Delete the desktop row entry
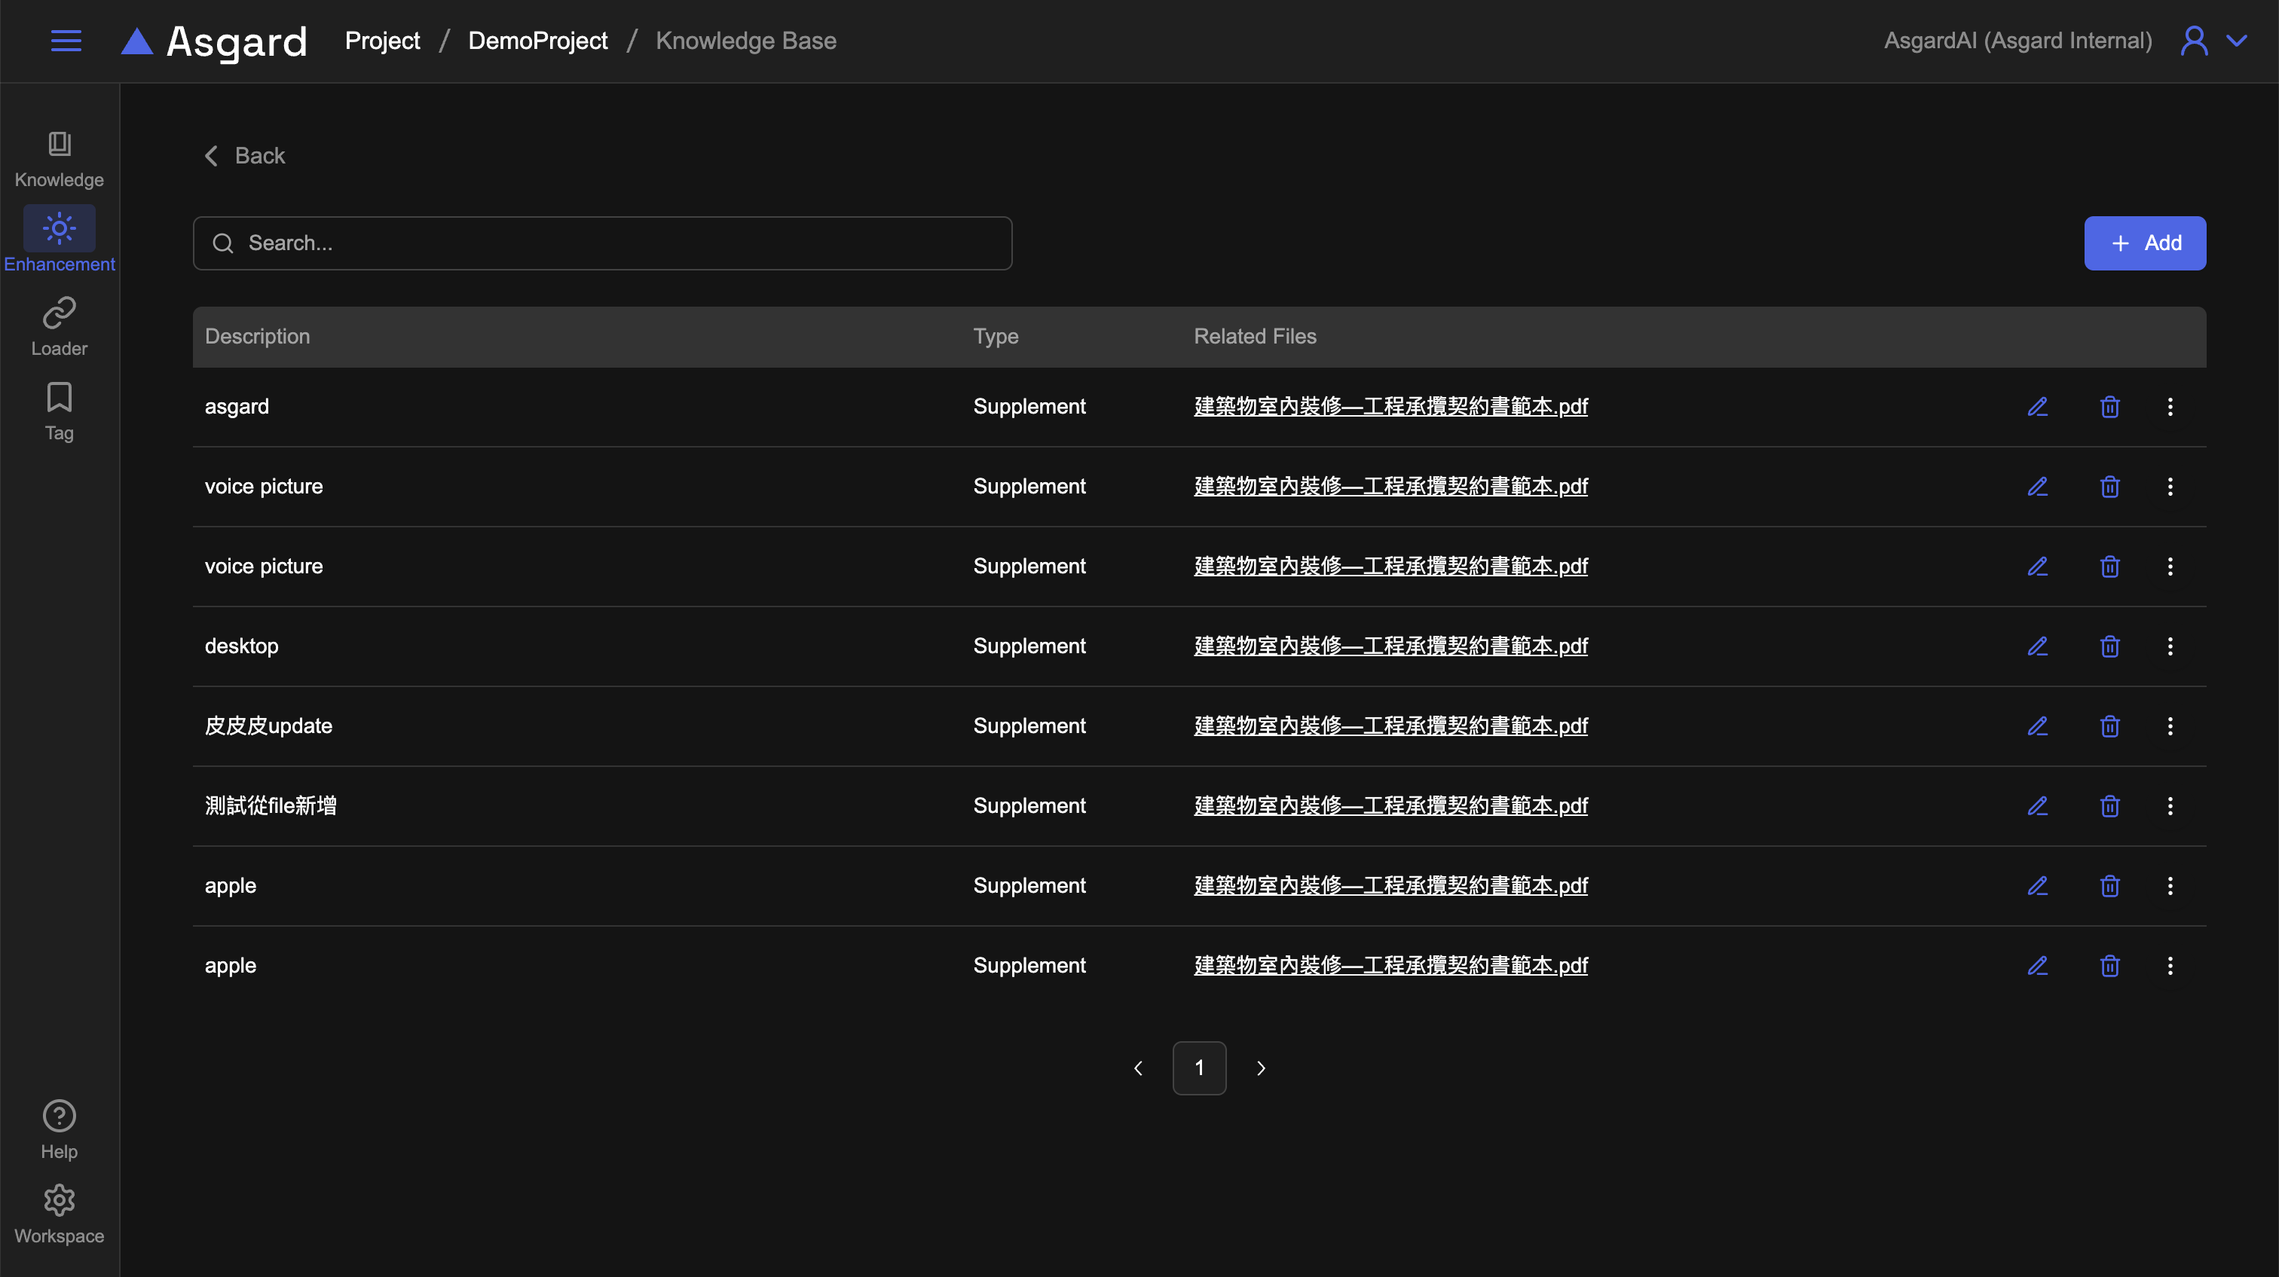The width and height of the screenshot is (2279, 1277). (x=2109, y=646)
